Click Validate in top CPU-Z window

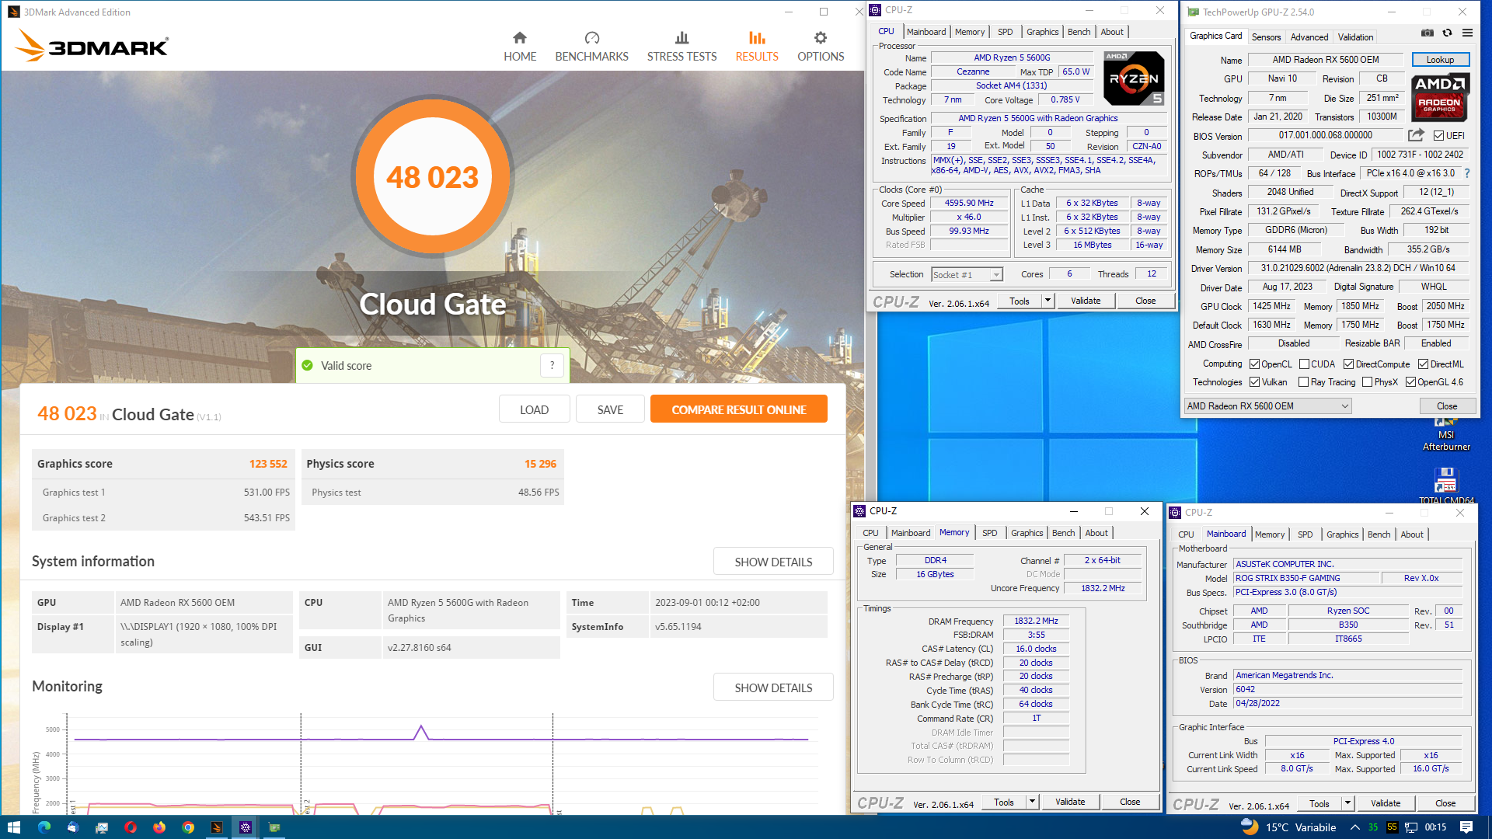[1085, 301]
